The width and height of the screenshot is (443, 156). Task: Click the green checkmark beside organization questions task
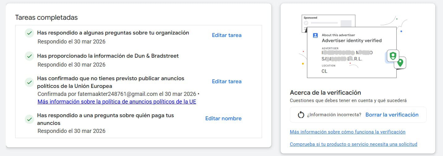click(x=29, y=33)
